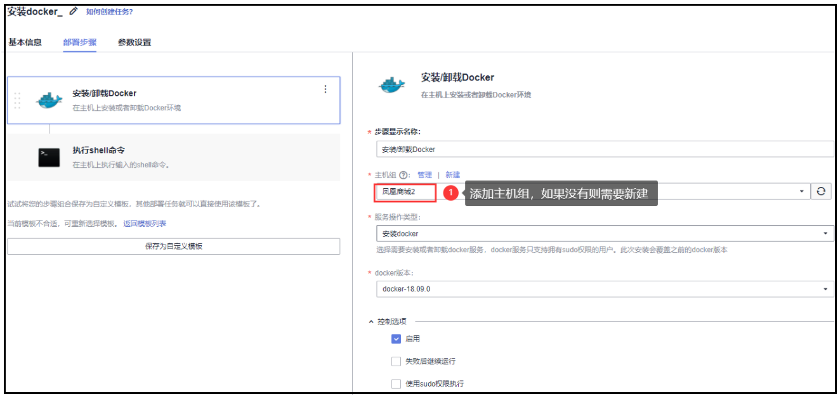Check the 使用sudo权限执行 checkbox
Screen dimensions: 840x396
(x=397, y=383)
